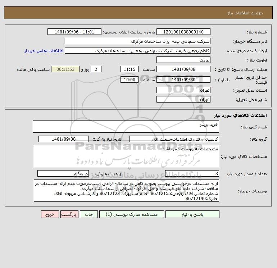Click the 'اطلاعات کالاهای مورد نیاز' section title

tap(240, 115)
